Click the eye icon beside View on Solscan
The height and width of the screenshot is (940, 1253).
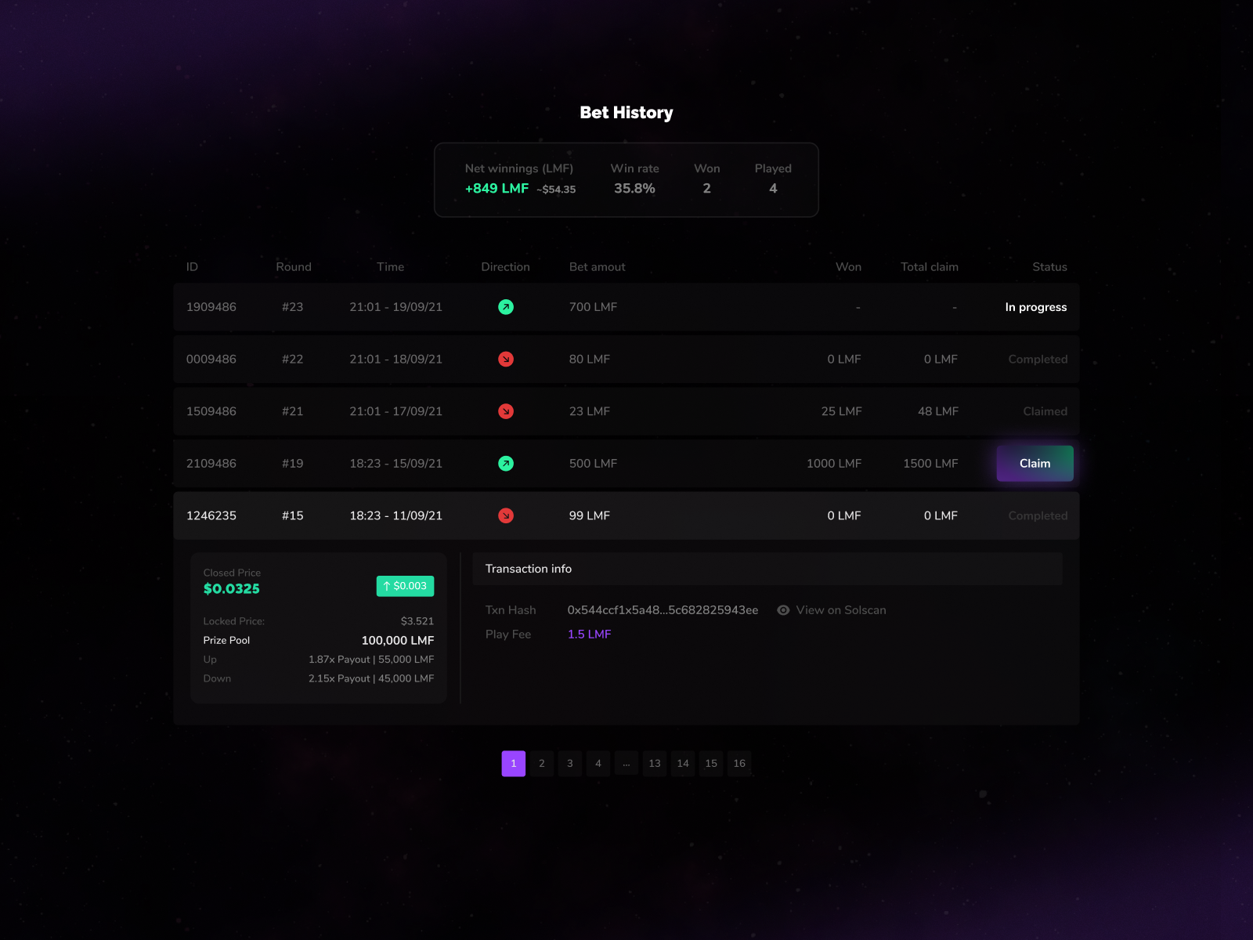[x=783, y=609]
